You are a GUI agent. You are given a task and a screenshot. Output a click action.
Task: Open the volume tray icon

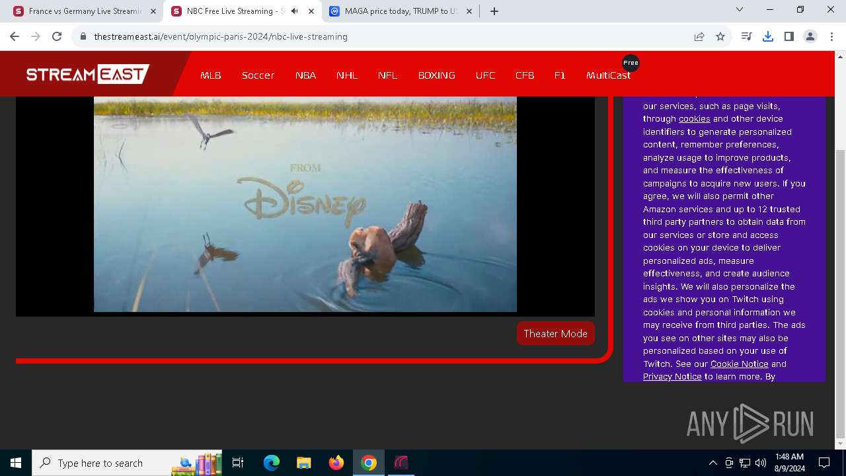pyautogui.click(x=761, y=463)
